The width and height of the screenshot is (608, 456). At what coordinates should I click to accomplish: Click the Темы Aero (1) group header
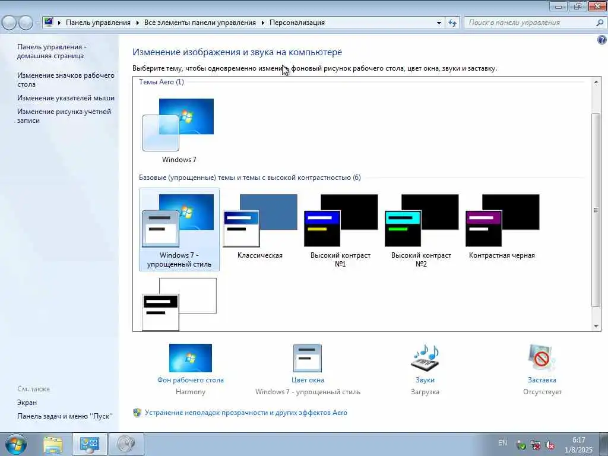(161, 82)
